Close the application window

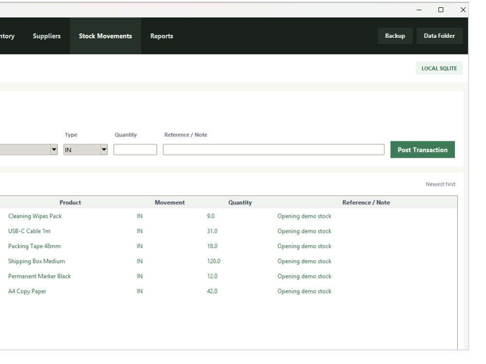(463, 10)
